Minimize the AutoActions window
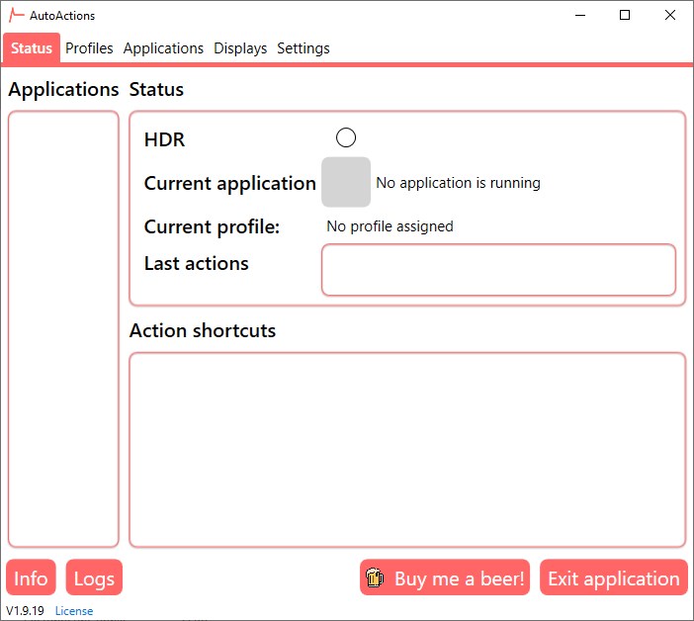This screenshot has width=694, height=621. coord(579,15)
